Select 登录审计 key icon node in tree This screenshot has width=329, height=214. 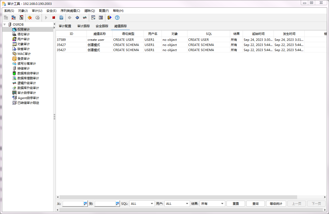coord(23,59)
